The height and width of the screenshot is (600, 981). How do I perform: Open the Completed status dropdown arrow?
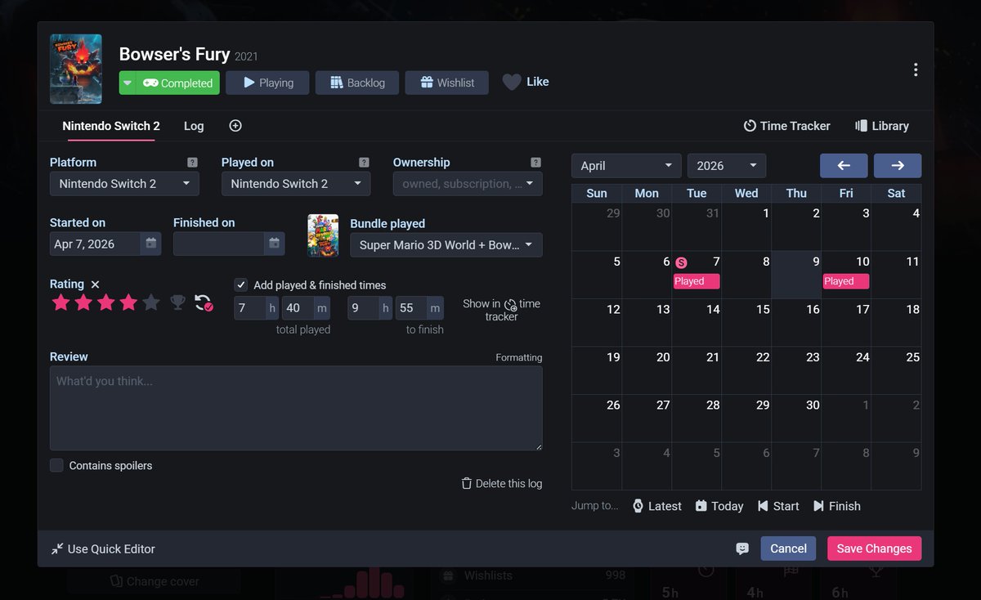click(128, 83)
